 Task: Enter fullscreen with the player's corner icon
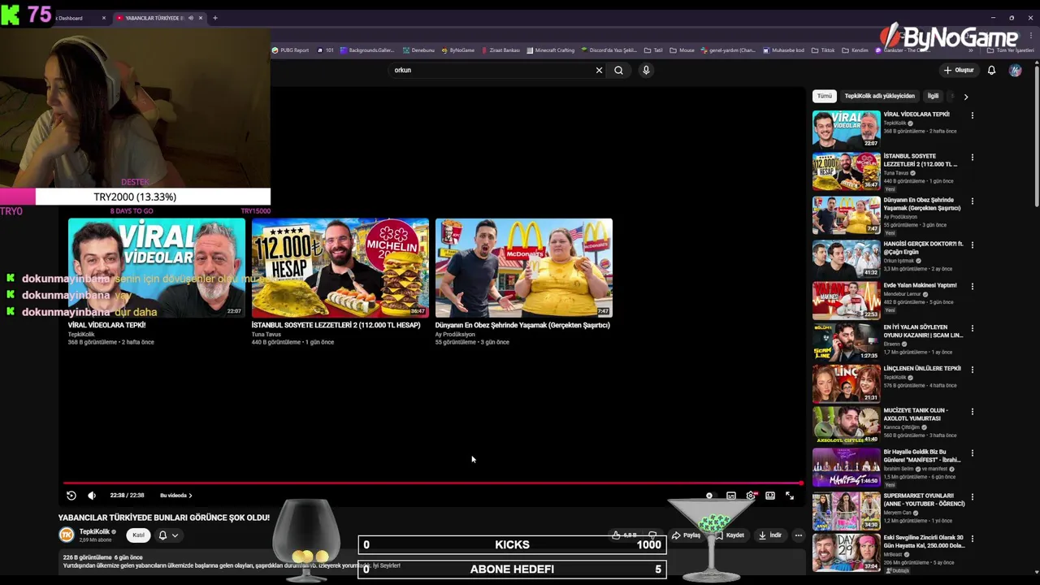[790, 496]
